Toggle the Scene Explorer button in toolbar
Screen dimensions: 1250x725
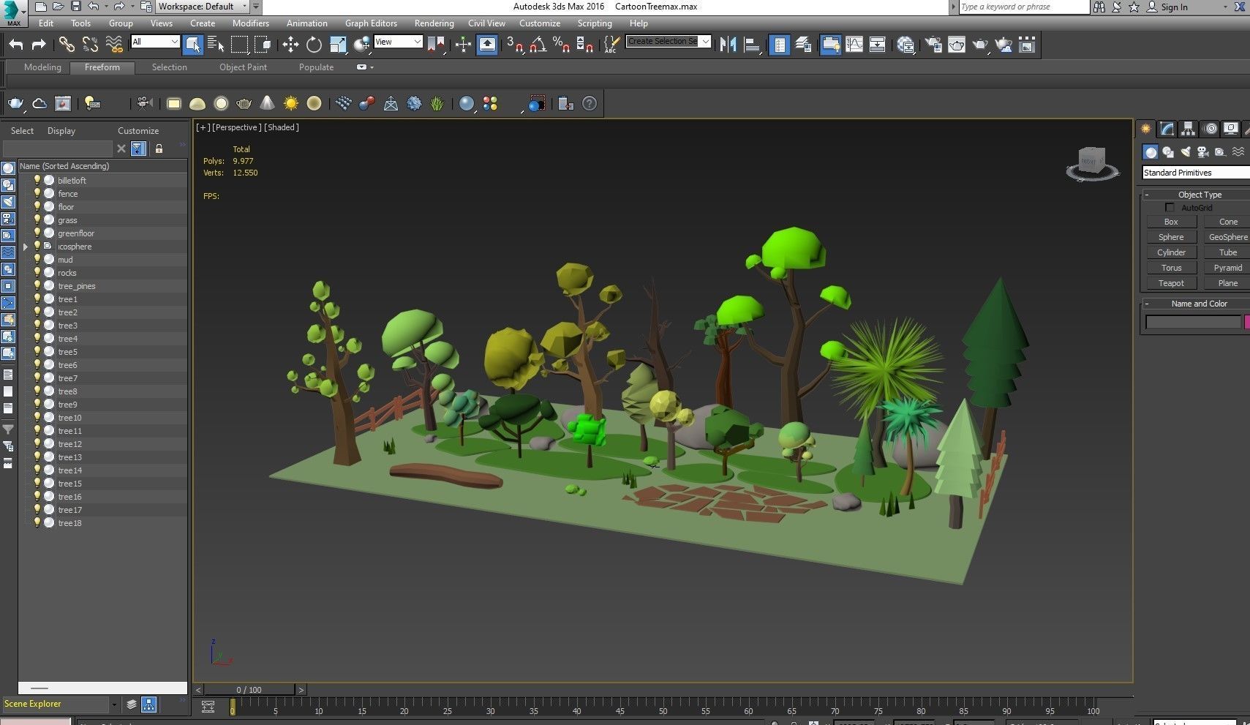click(x=780, y=45)
